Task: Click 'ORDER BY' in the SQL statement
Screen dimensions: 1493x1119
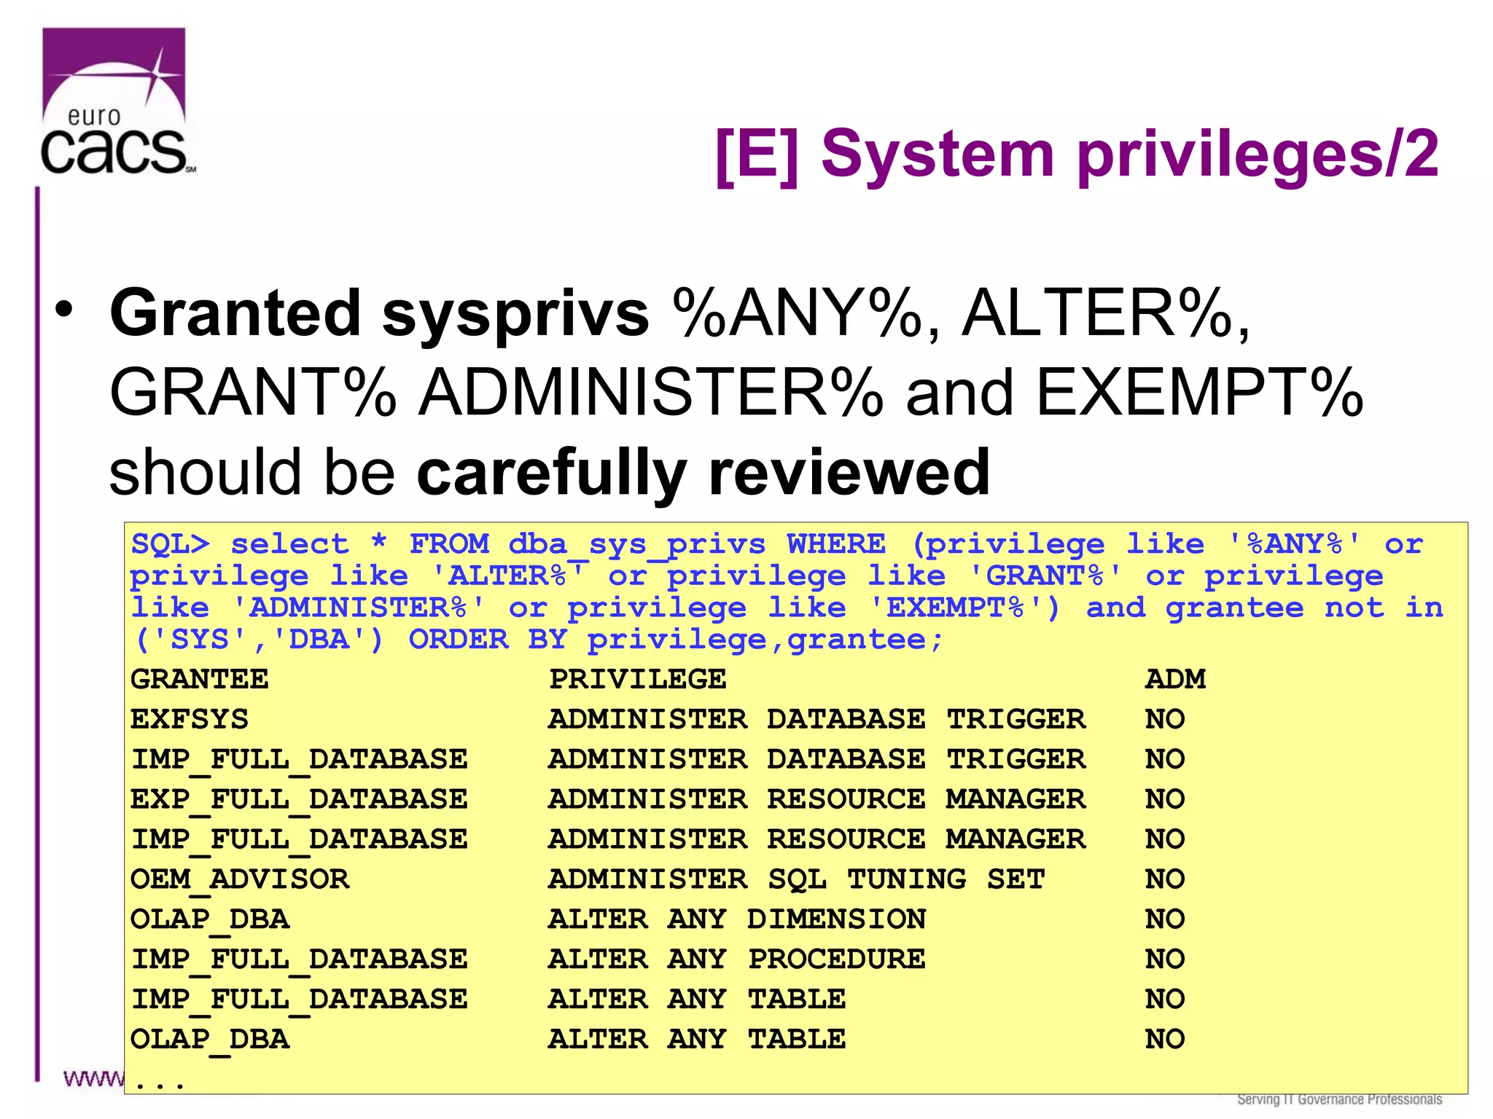Action: click(x=487, y=640)
